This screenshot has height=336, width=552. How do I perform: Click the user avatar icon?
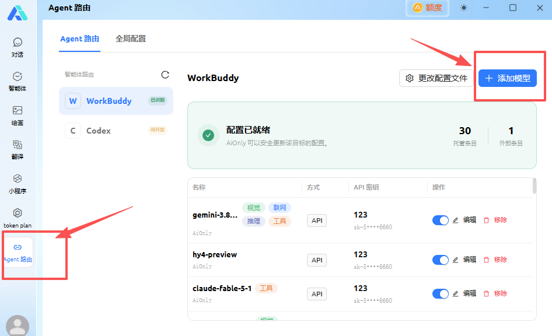(18, 326)
